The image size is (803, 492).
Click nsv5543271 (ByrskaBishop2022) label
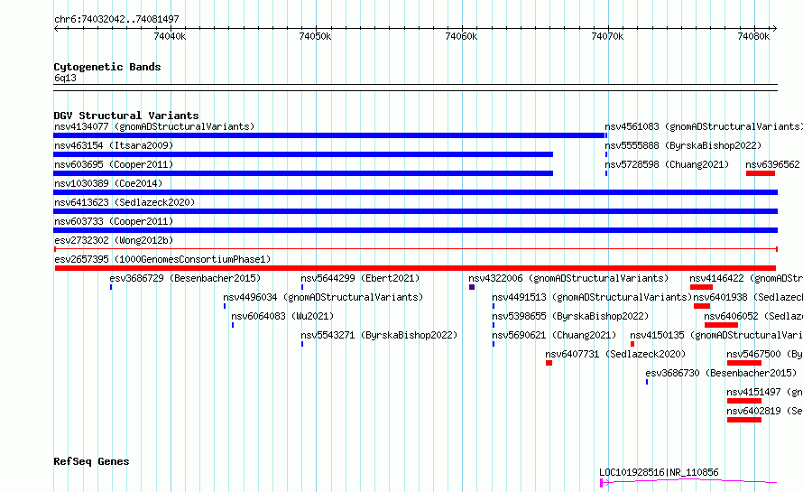(x=379, y=335)
